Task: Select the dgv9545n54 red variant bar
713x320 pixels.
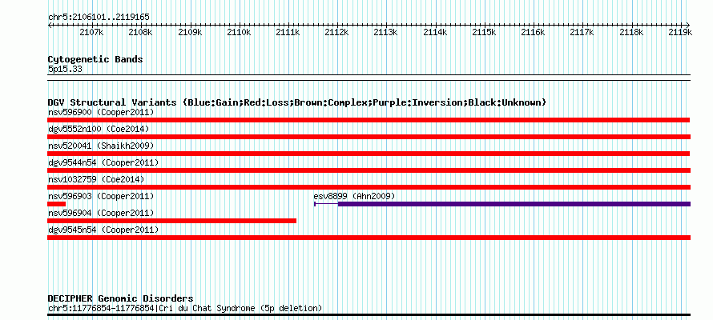Action: coord(369,238)
